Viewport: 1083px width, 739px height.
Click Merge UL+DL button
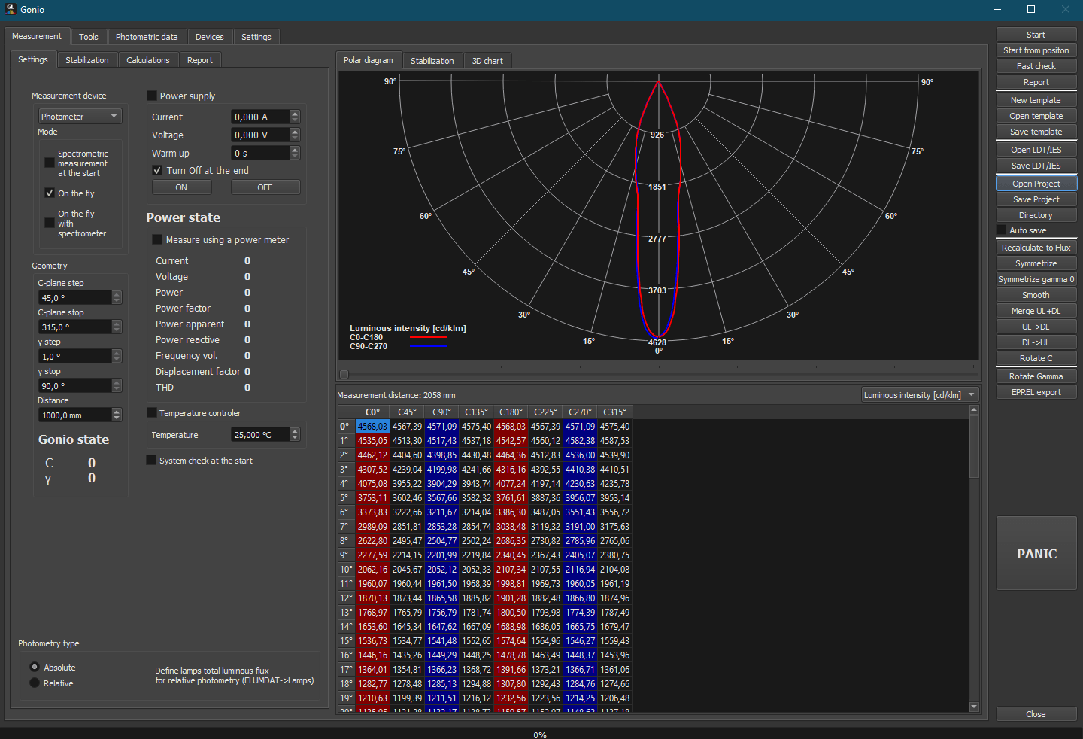tap(1036, 311)
